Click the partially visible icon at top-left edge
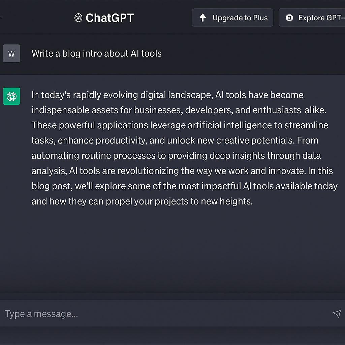The height and width of the screenshot is (345, 345). click(x=1, y=17)
